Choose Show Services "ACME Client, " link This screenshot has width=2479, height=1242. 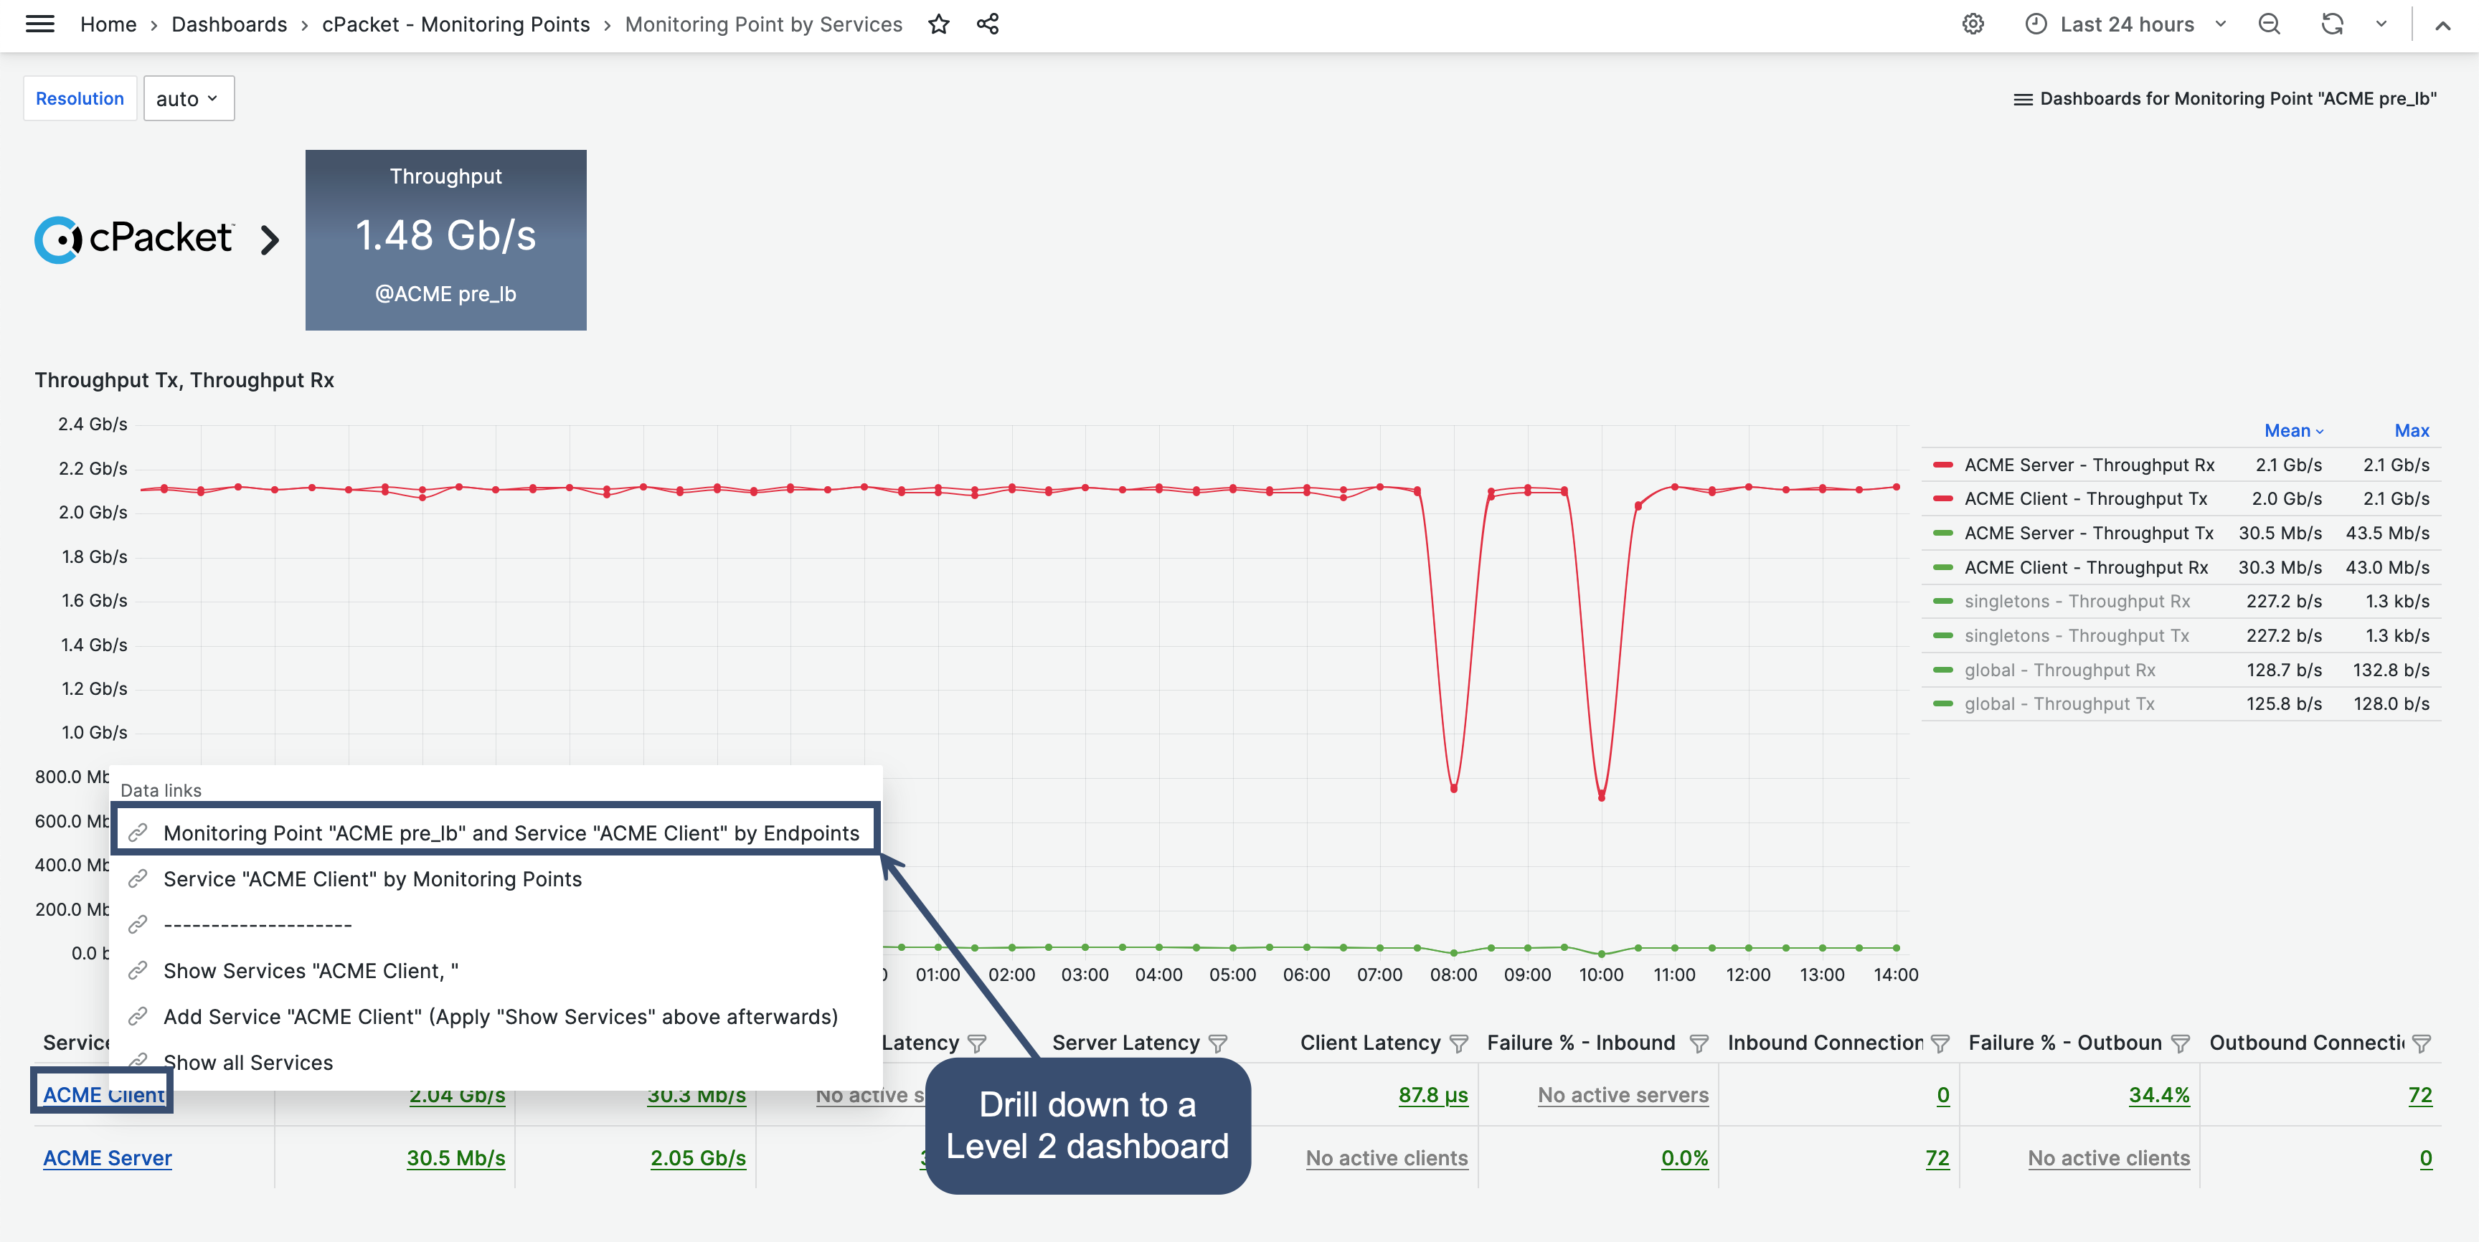[496, 971]
